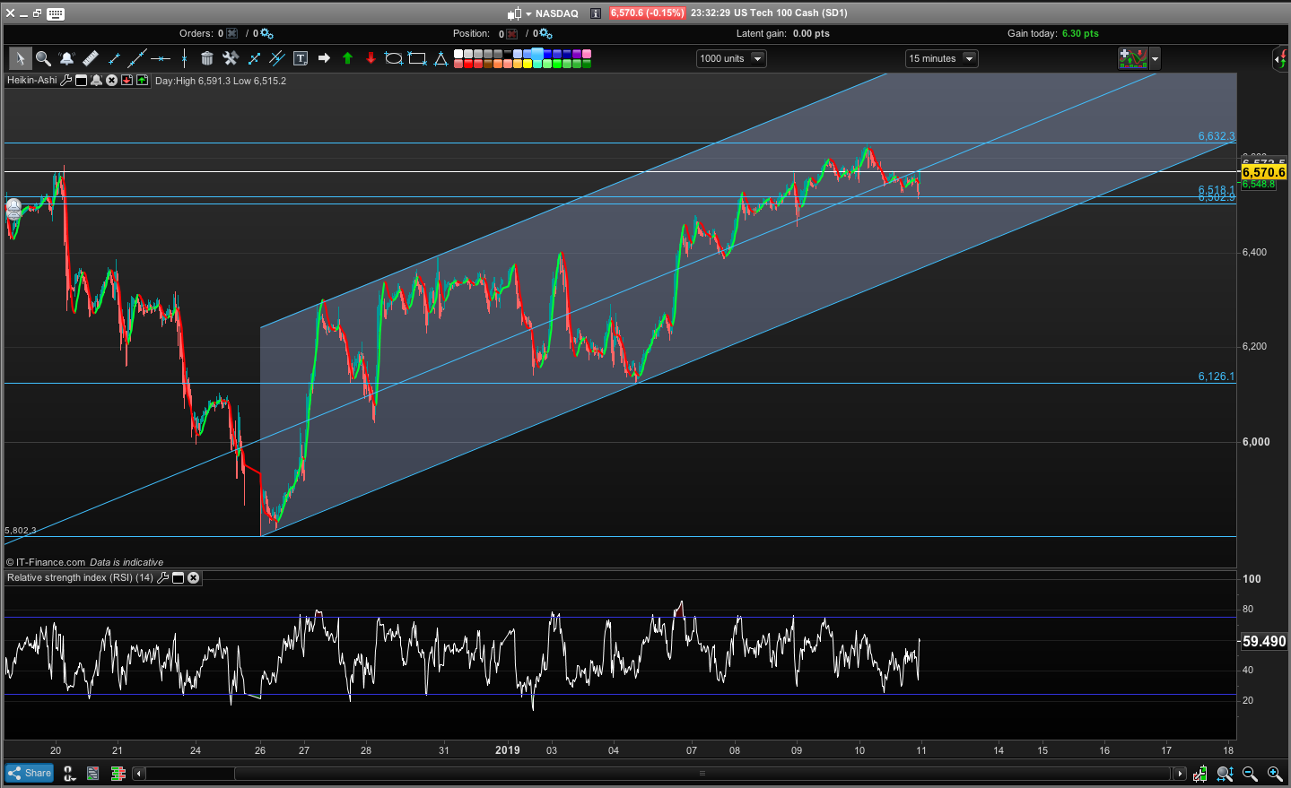The height and width of the screenshot is (788, 1291).
Task: Zoom in the chart at bottom right
Action: (x=1275, y=774)
